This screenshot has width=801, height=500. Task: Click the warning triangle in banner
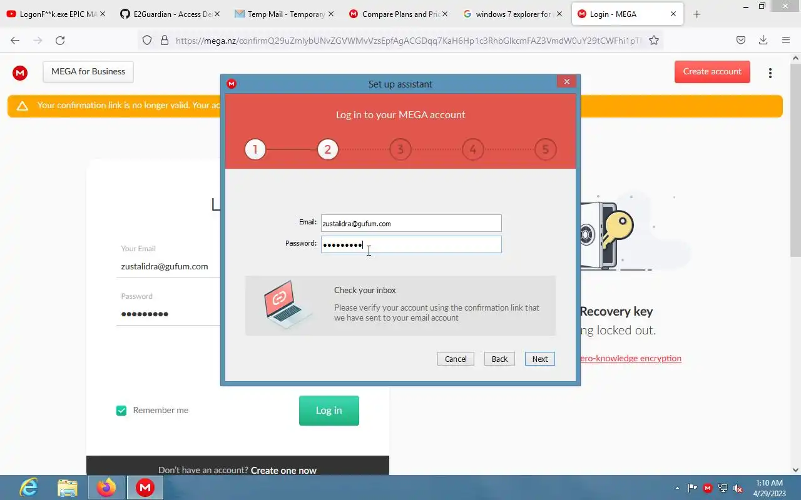(23, 106)
